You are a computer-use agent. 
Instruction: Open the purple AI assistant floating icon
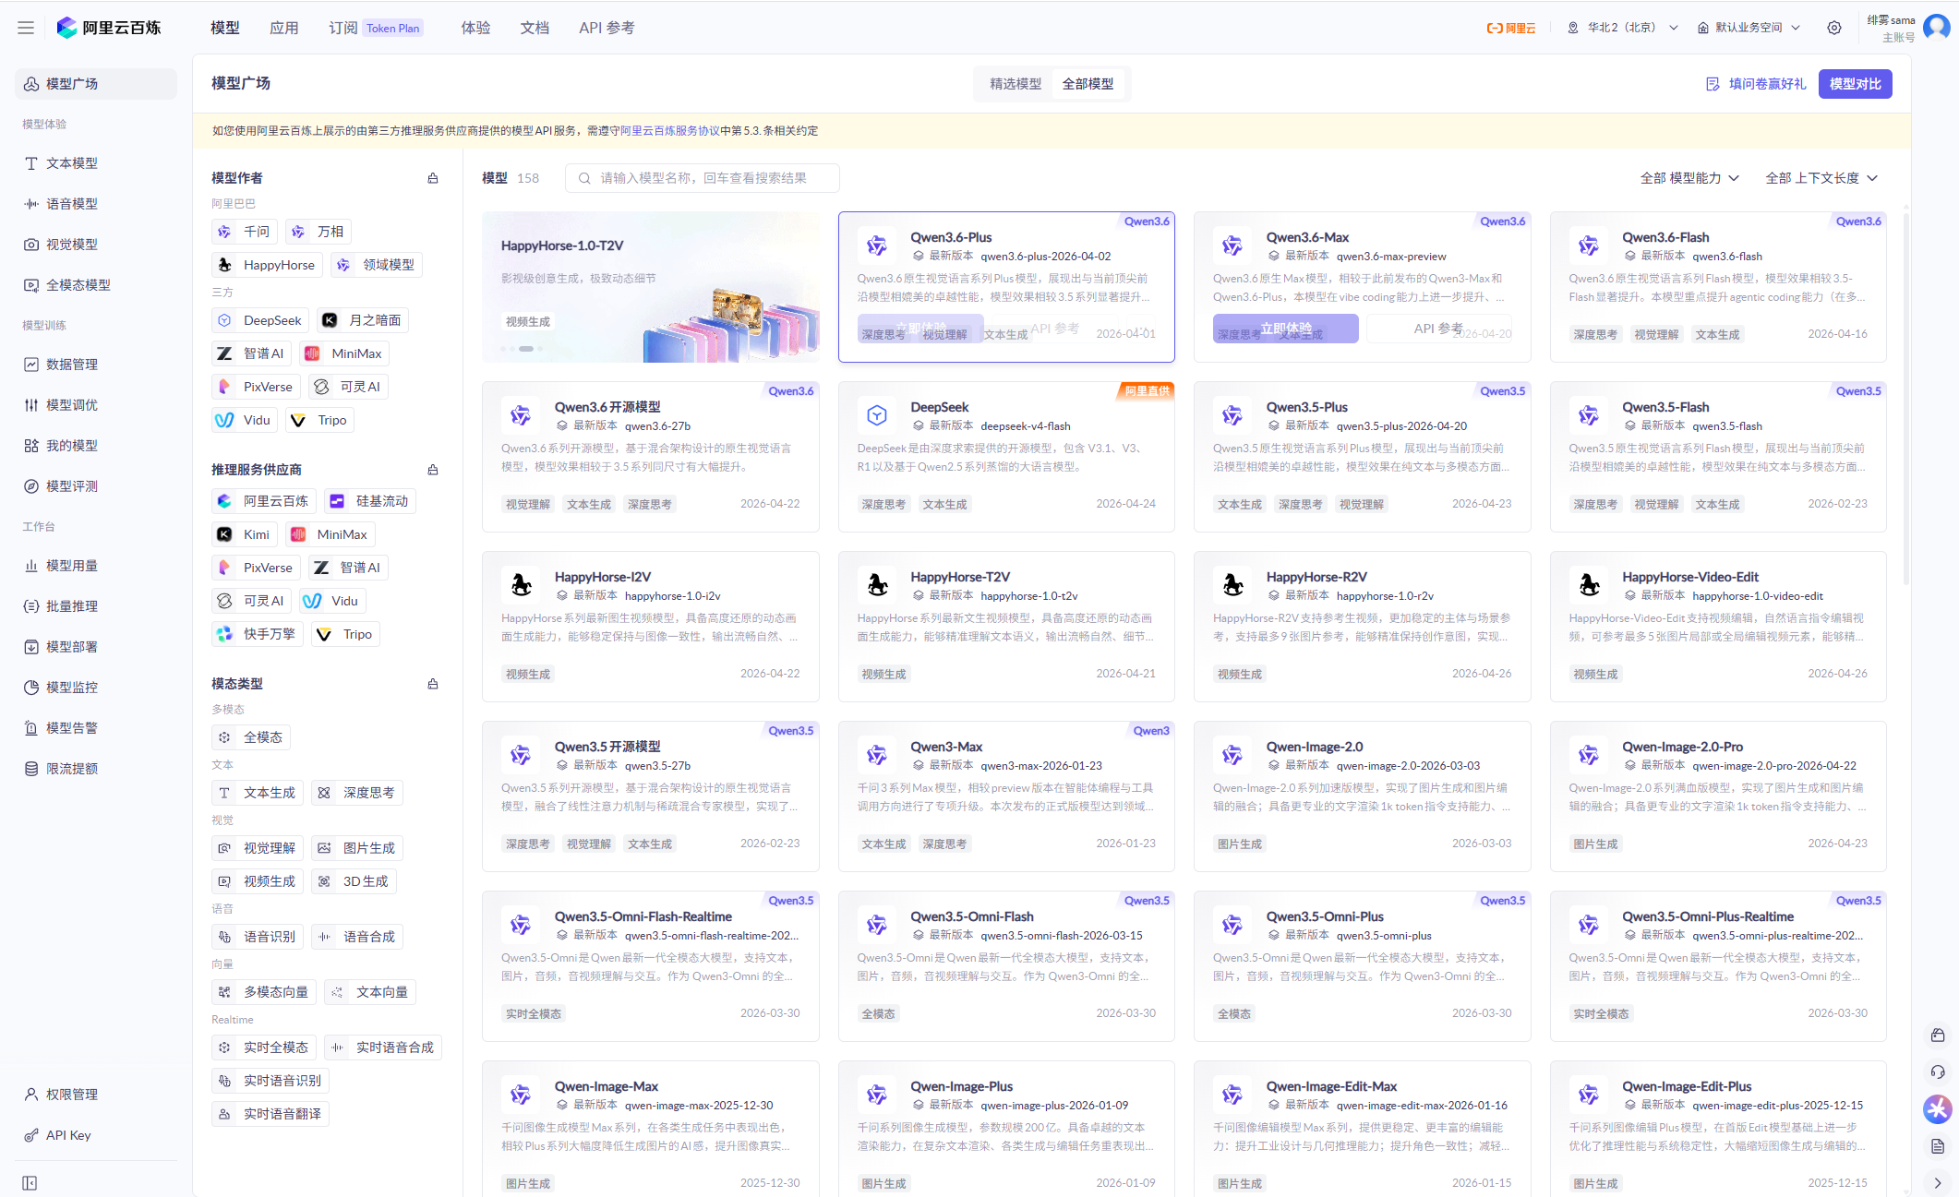point(1938,1108)
